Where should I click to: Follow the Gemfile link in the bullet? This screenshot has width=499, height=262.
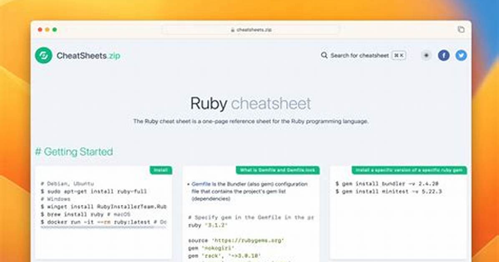pos(201,184)
